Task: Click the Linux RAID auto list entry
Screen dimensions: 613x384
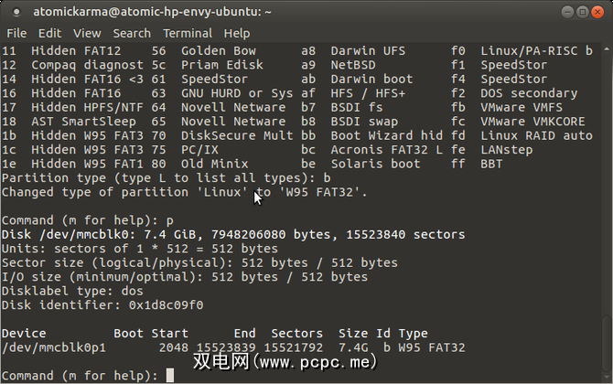Action: tap(534, 135)
